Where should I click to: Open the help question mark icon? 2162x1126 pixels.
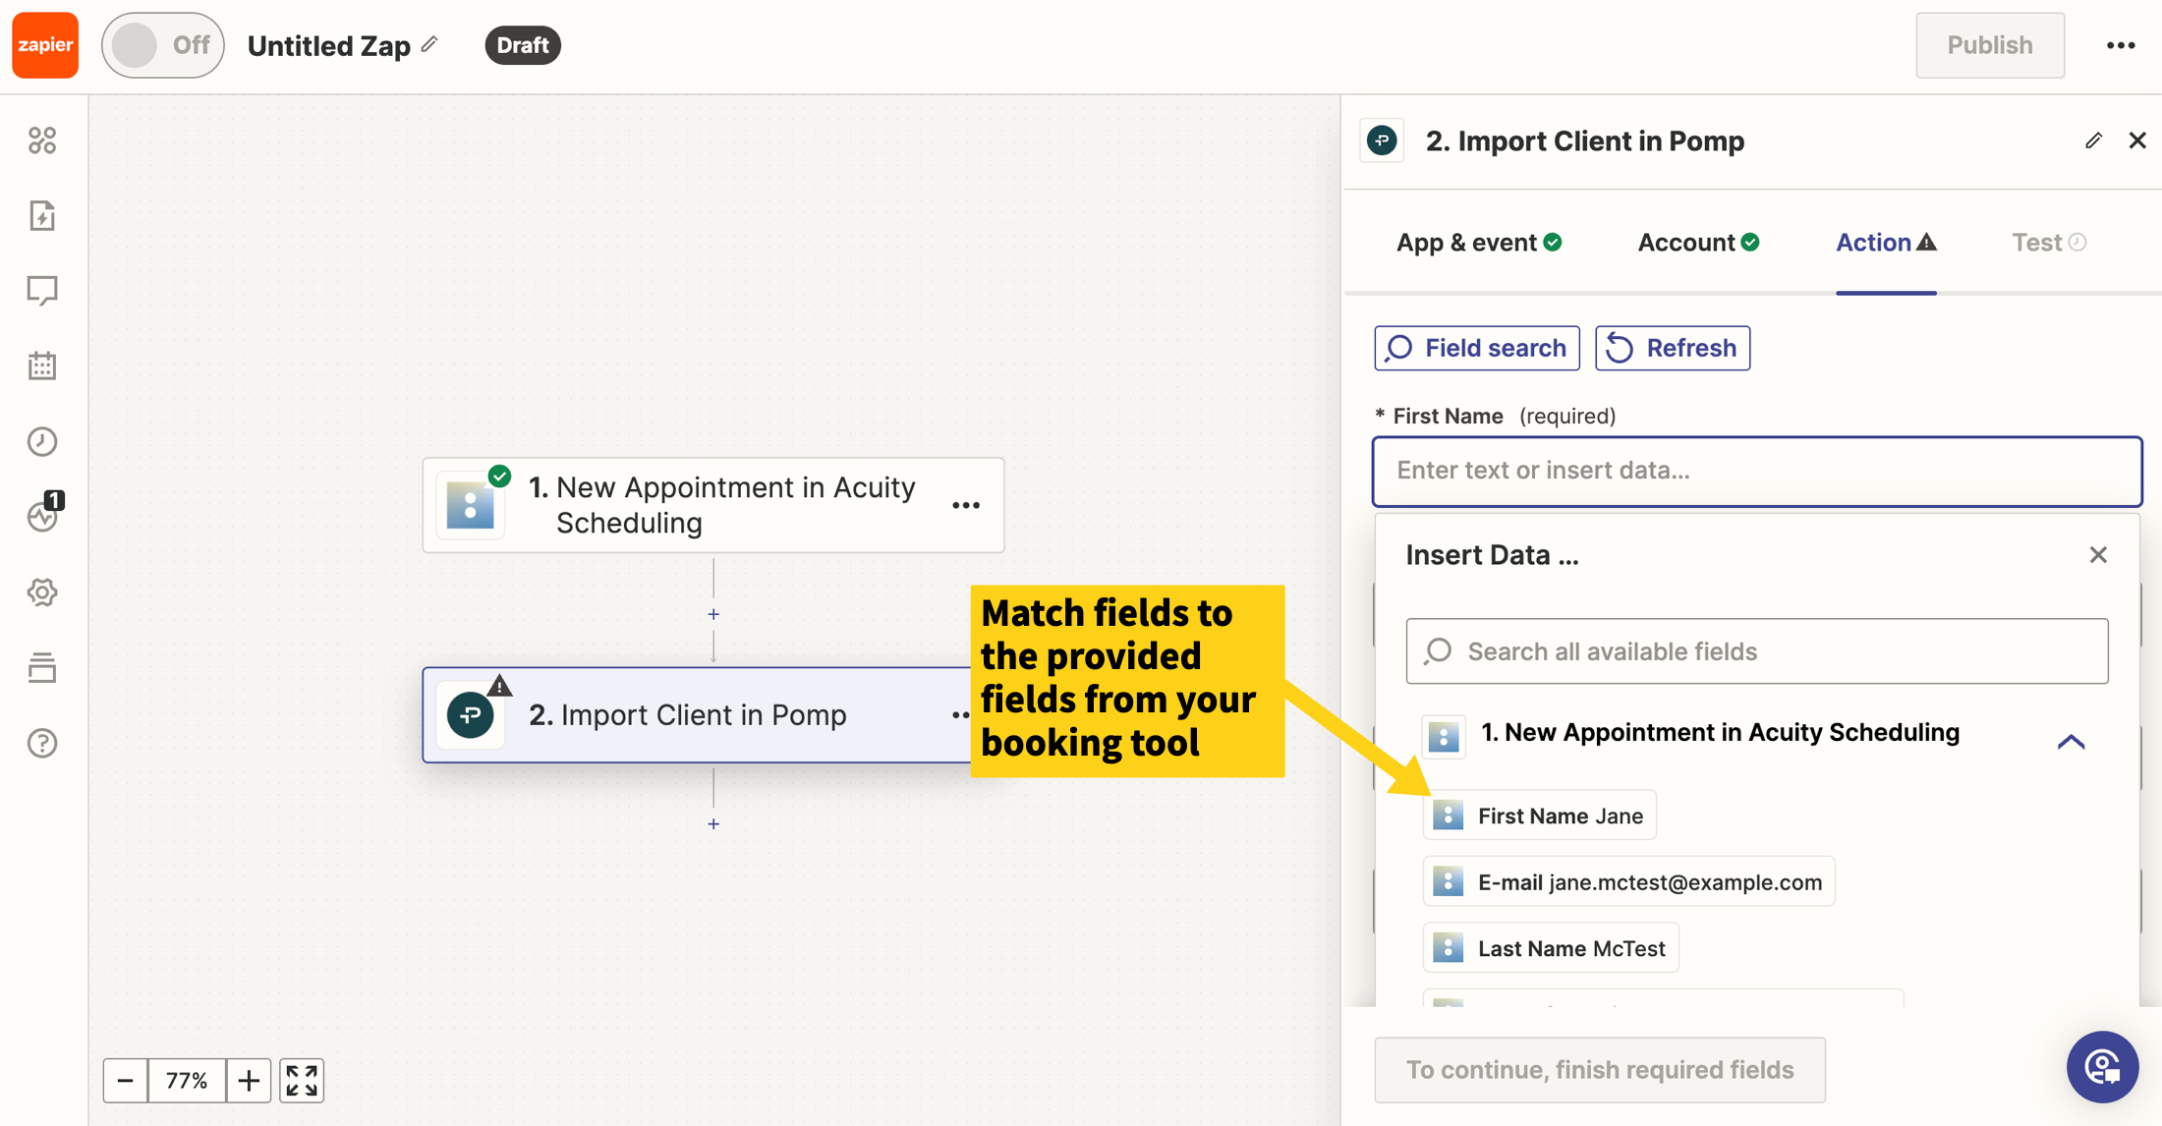click(x=42, y=744)
